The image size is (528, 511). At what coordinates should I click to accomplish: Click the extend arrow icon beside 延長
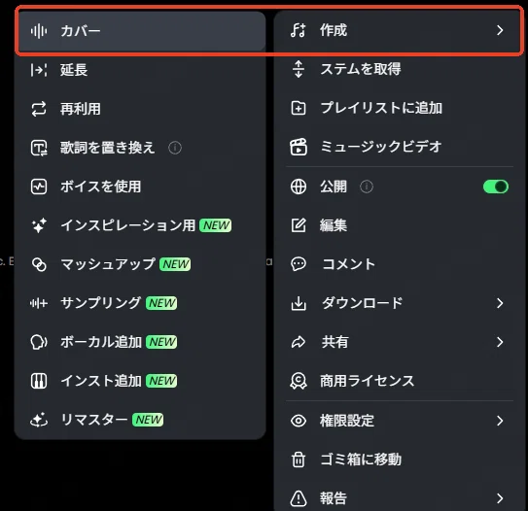[39, 70]
